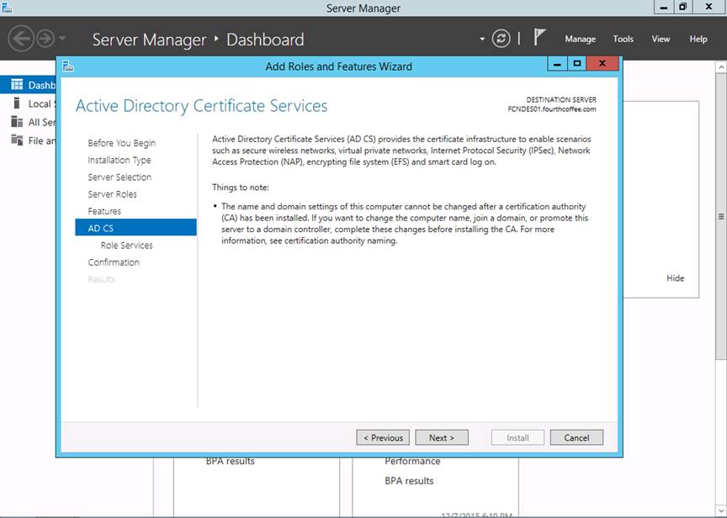Open the View menu
Viewport: 727px width, 518px height.
[661, 39]
